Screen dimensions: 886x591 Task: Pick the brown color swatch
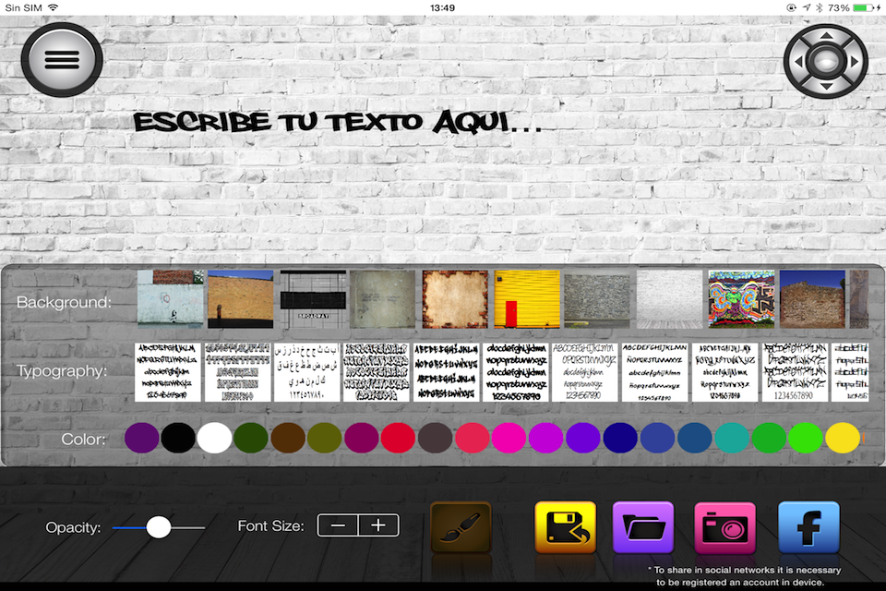[288, 438]
